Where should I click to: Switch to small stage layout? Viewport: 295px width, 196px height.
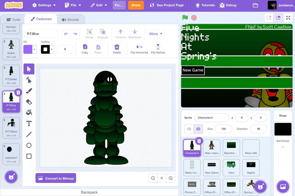pyautogui.click(x=269, y=18)
